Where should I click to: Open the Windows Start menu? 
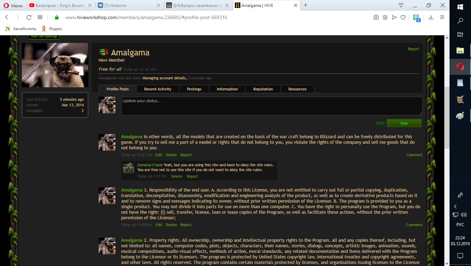(x=460, y=7)
